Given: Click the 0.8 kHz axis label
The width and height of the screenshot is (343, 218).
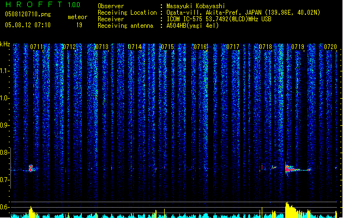Looking at the screenshot, I should coord(4,153).
